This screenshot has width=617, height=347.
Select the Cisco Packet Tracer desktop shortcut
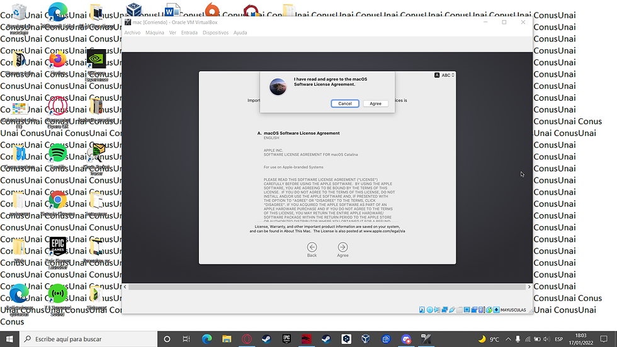click(x=96, y=159)
